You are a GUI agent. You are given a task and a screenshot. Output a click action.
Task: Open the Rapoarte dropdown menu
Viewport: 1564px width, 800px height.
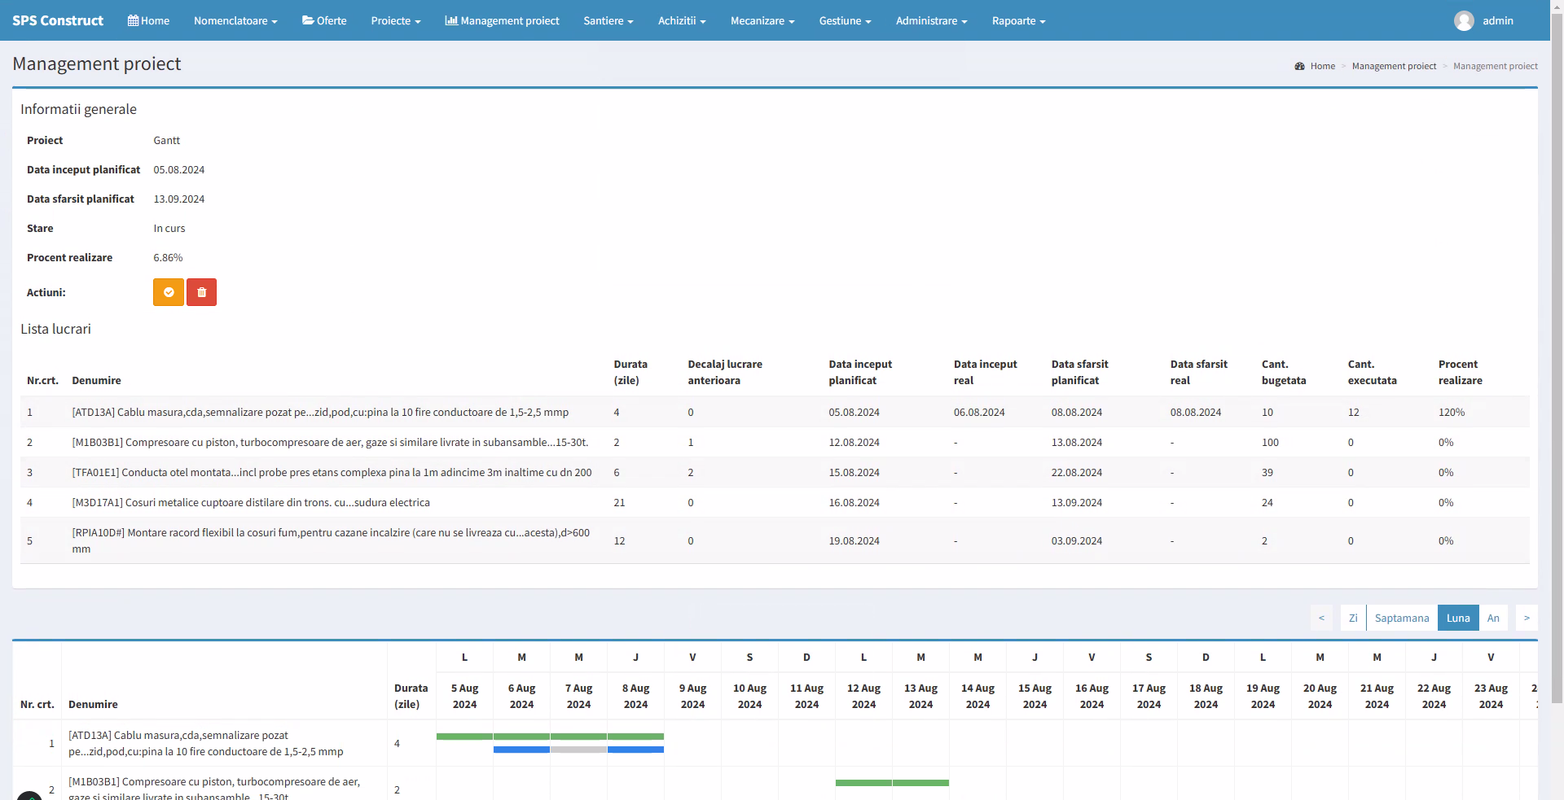pos(1018,20)
